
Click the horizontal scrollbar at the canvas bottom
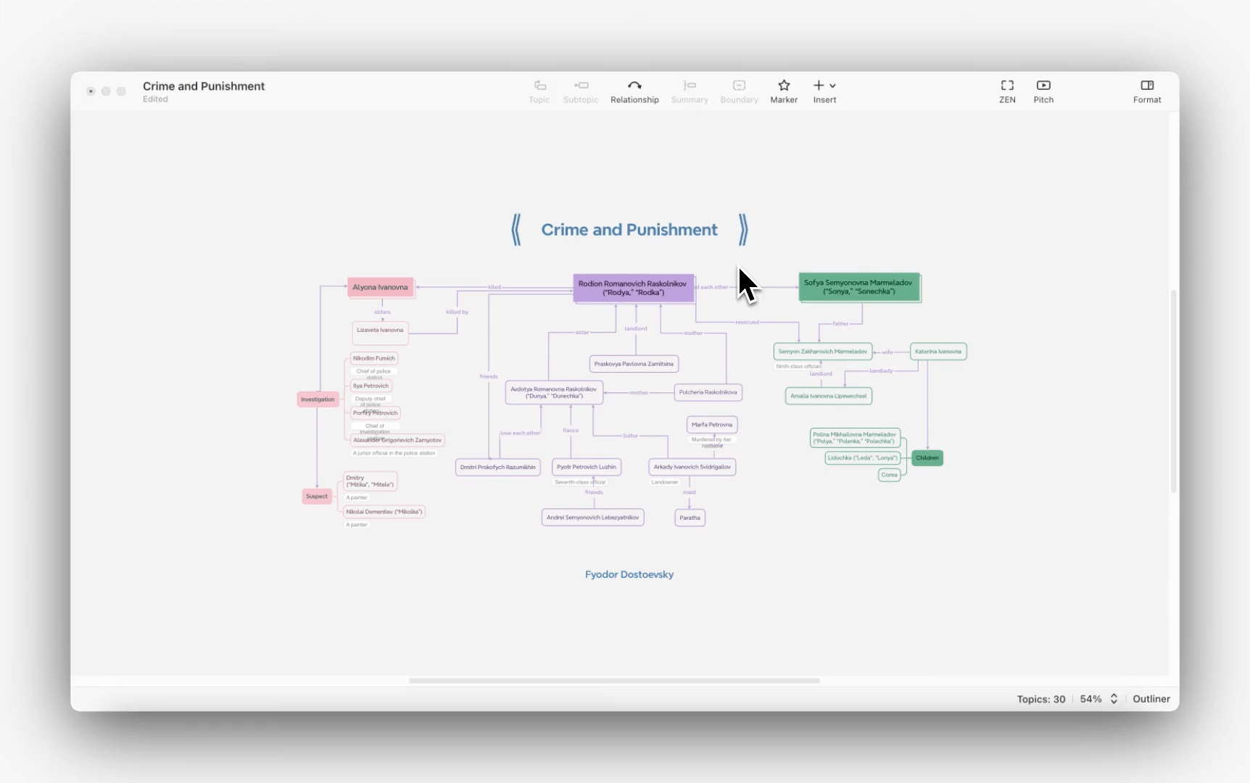614,681
